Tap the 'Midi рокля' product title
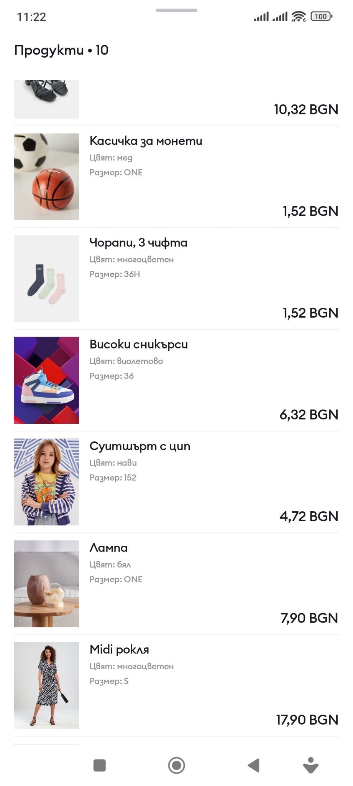This screenshot has width=353, height=786. pyautogui.click(x=119, y=649)
